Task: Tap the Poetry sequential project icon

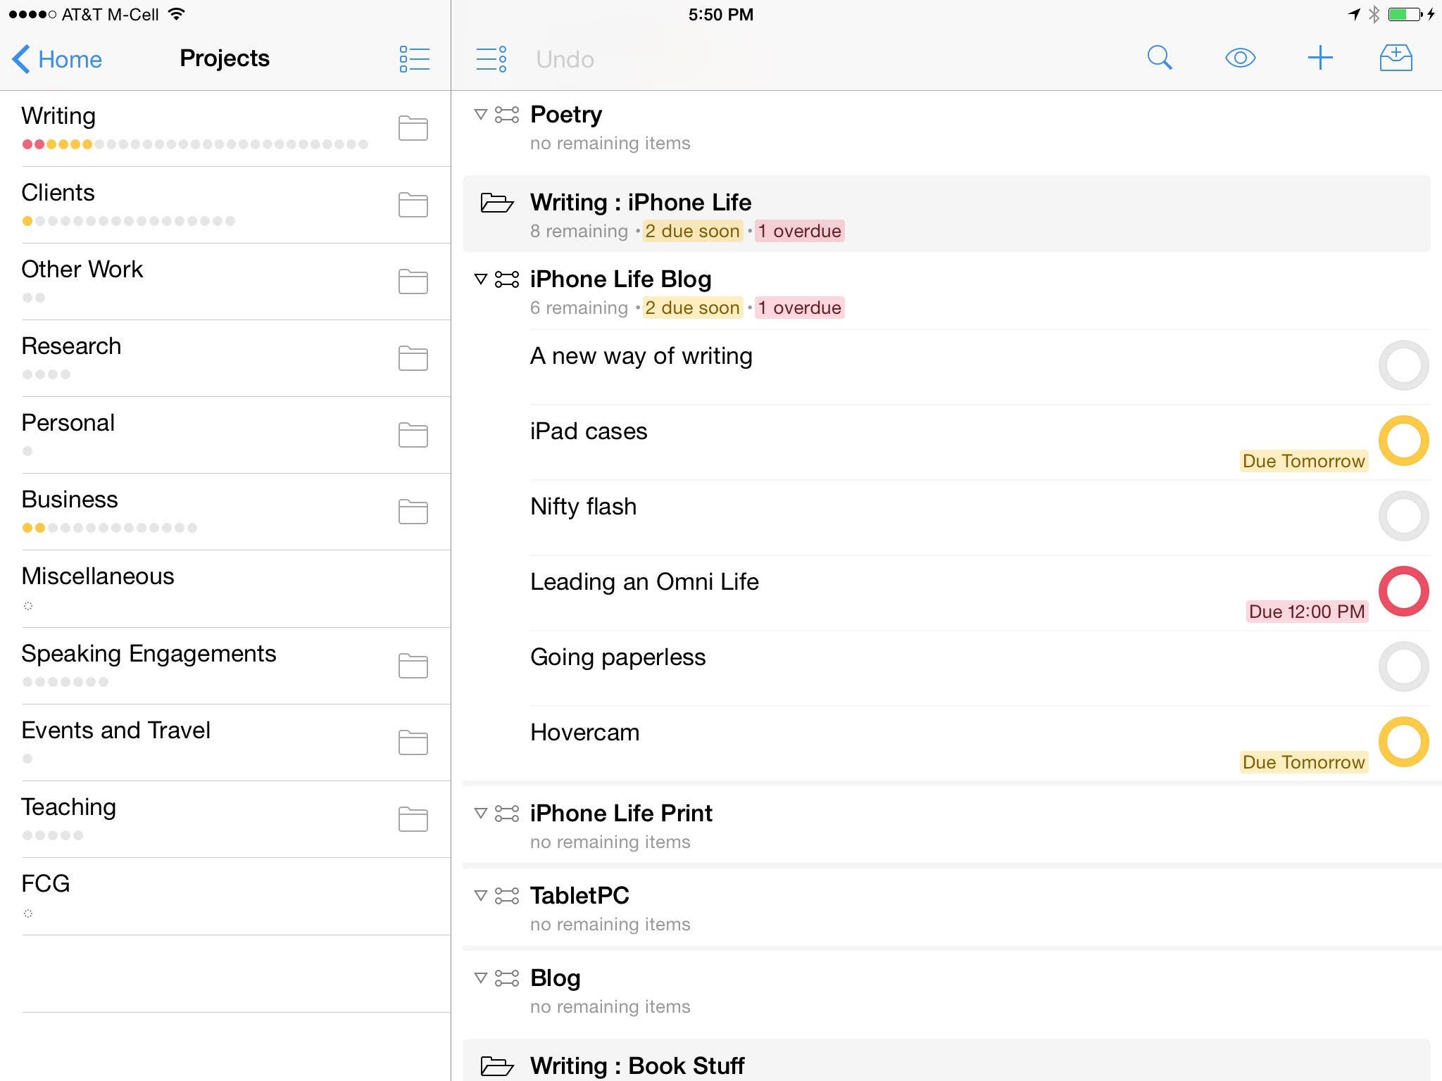Action: tap(507, 114)
